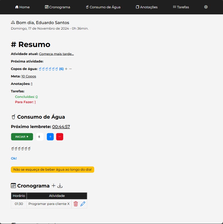The width and height of the screenshot is (223, 224).
Task: Open the Tarefas navbar item
Action: (x=181, y=7)
